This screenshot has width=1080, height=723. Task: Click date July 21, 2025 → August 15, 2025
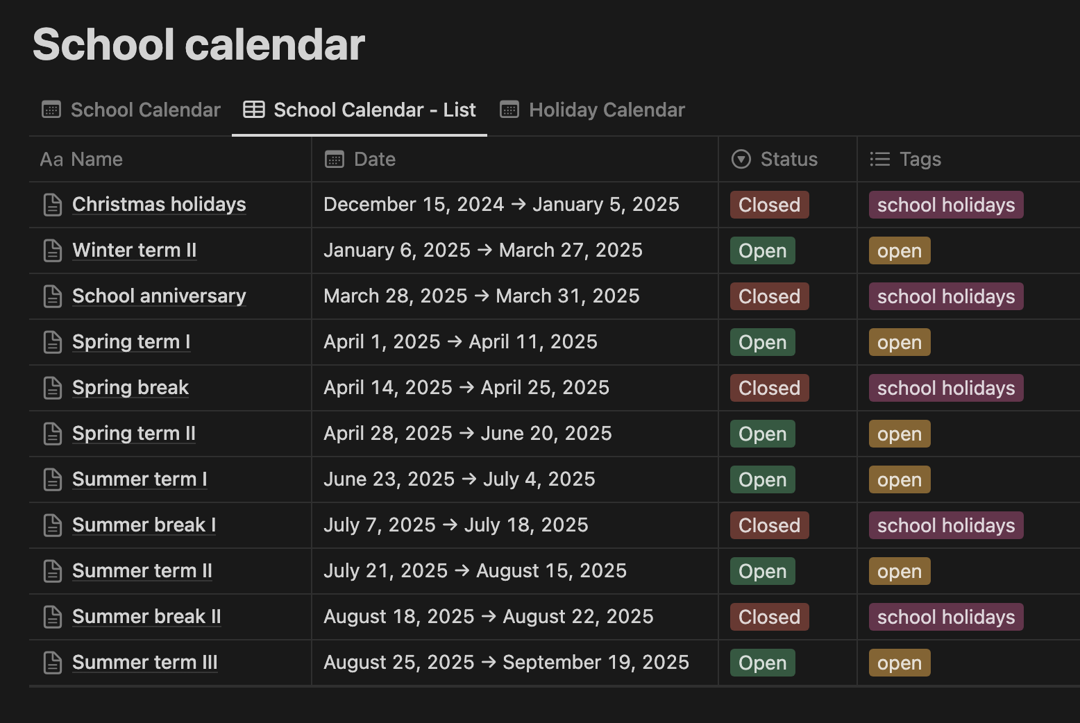point(475,571)
